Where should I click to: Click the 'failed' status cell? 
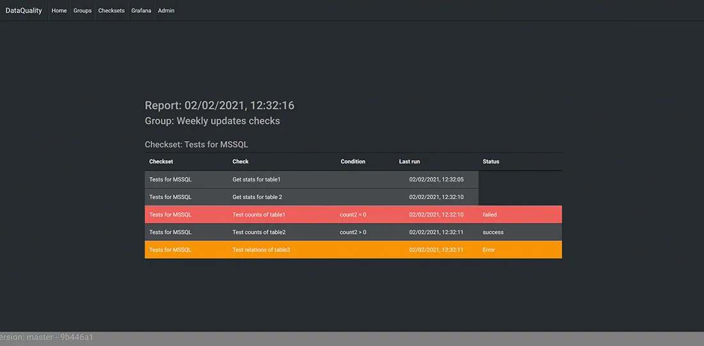(490, 215)
